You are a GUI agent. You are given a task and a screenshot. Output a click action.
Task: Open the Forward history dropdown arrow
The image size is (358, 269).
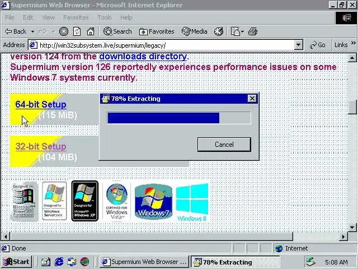coord(54,31)
